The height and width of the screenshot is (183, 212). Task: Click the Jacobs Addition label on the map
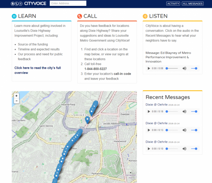[112, 124]
